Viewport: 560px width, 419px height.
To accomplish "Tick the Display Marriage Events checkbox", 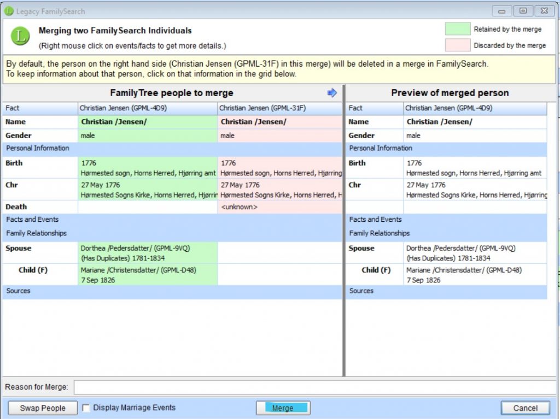I will coord(86,408).
